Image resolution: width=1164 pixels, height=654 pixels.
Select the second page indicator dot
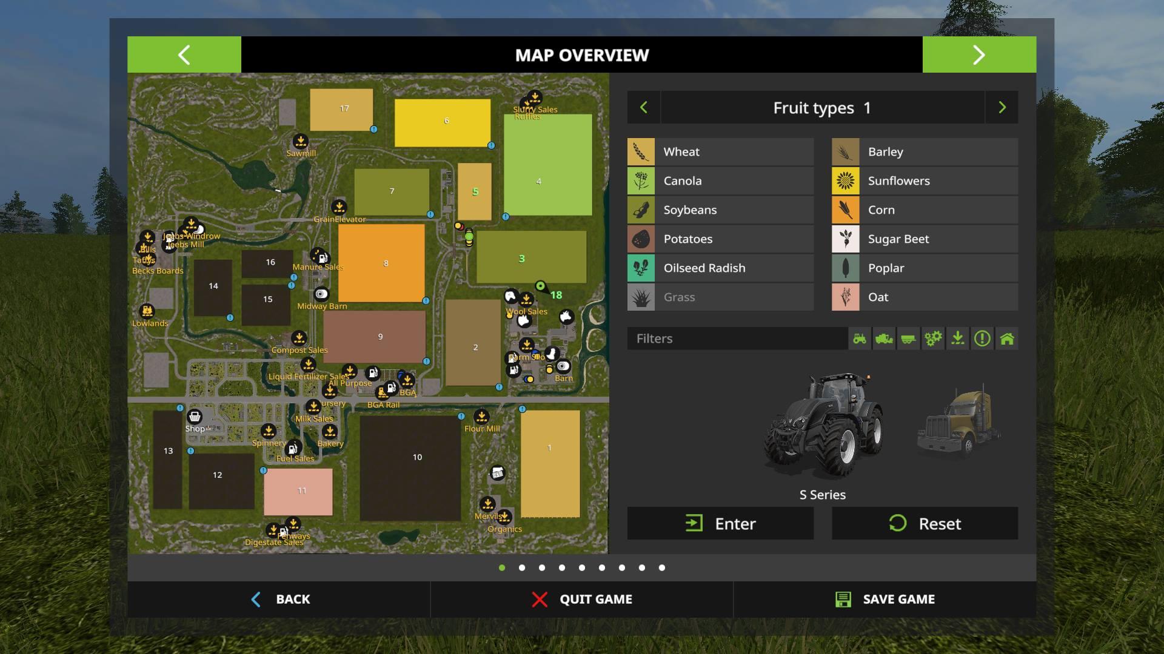(x=522, y=568)
